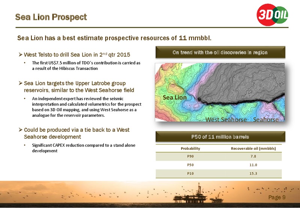
Task: Click the Significant CAPEX reduction sub-bullet
Action: coord(84,148)
